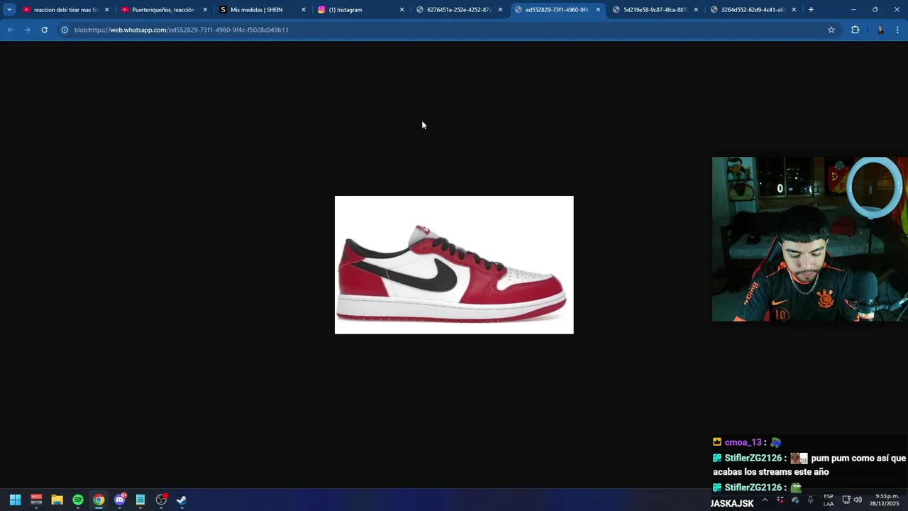Open the Windows Start menu

(x=15, y=500)
